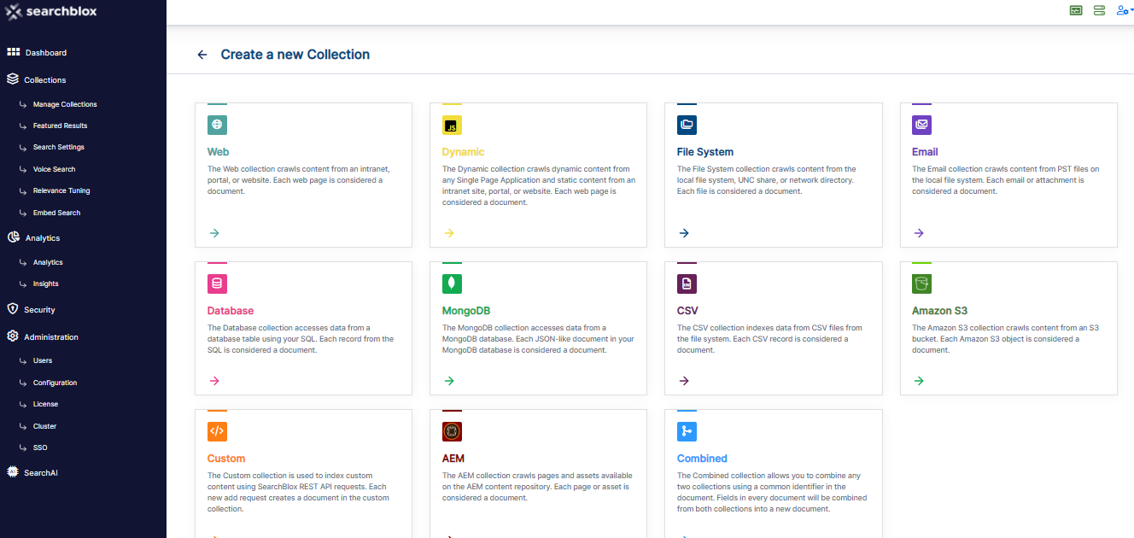Click the arrow on the Amazon S3 card
Image resolution: width=1134 pixels, height=538 pixels.
click(919, 381)
